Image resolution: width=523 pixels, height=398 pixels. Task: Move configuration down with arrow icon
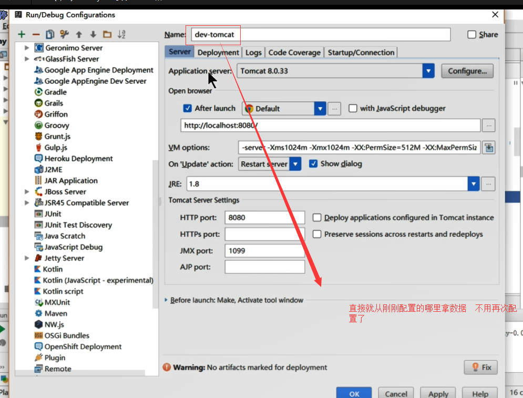[93, 34]
